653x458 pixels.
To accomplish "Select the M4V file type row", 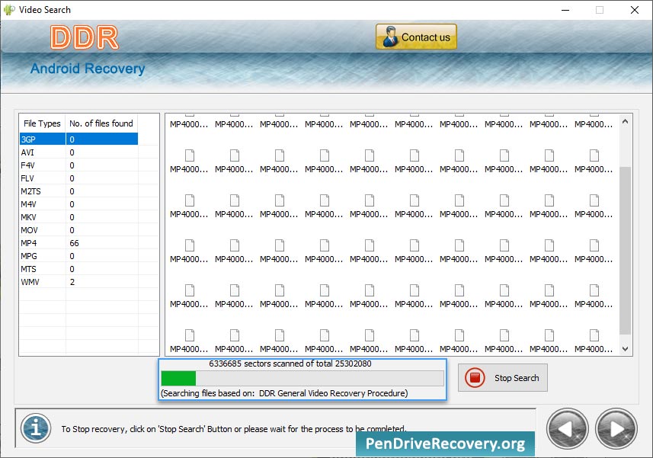I will pos(78,204).
